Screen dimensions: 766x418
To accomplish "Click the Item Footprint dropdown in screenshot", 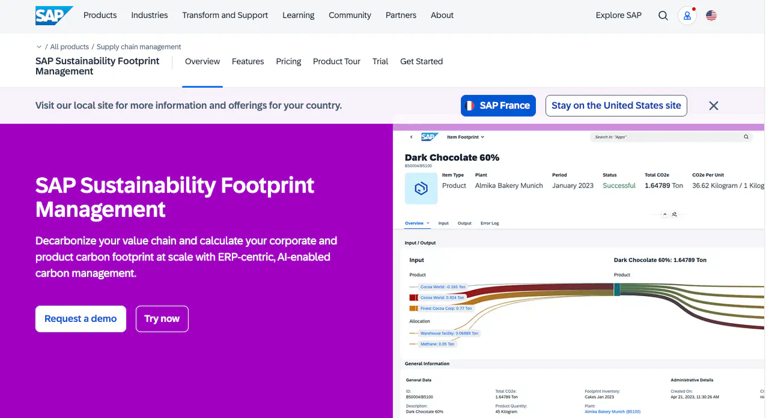I will click(x=466, y=137).
